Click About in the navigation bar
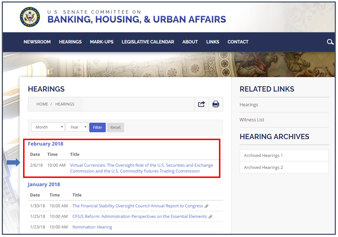338x237 pixels. (190, 42)
